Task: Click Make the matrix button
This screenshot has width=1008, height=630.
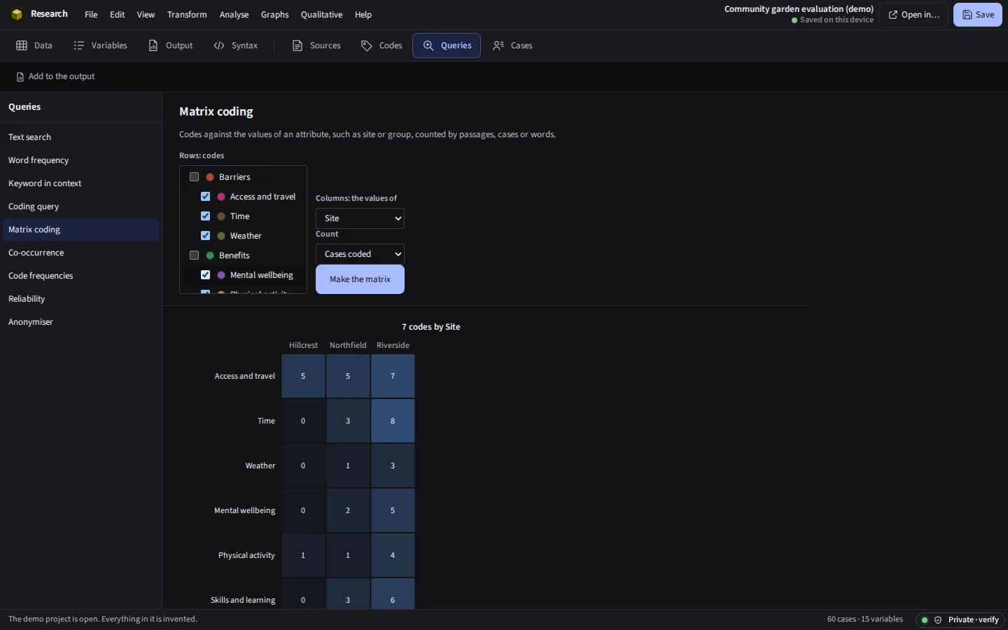Action: pyautogui.click(x=360, y=279)
